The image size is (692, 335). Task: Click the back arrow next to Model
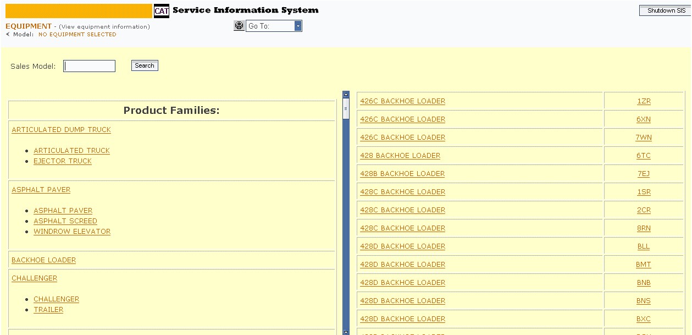point(8,34)
